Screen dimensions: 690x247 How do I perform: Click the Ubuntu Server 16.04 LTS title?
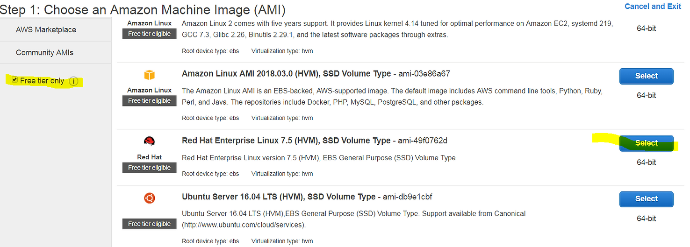point(279,197)
